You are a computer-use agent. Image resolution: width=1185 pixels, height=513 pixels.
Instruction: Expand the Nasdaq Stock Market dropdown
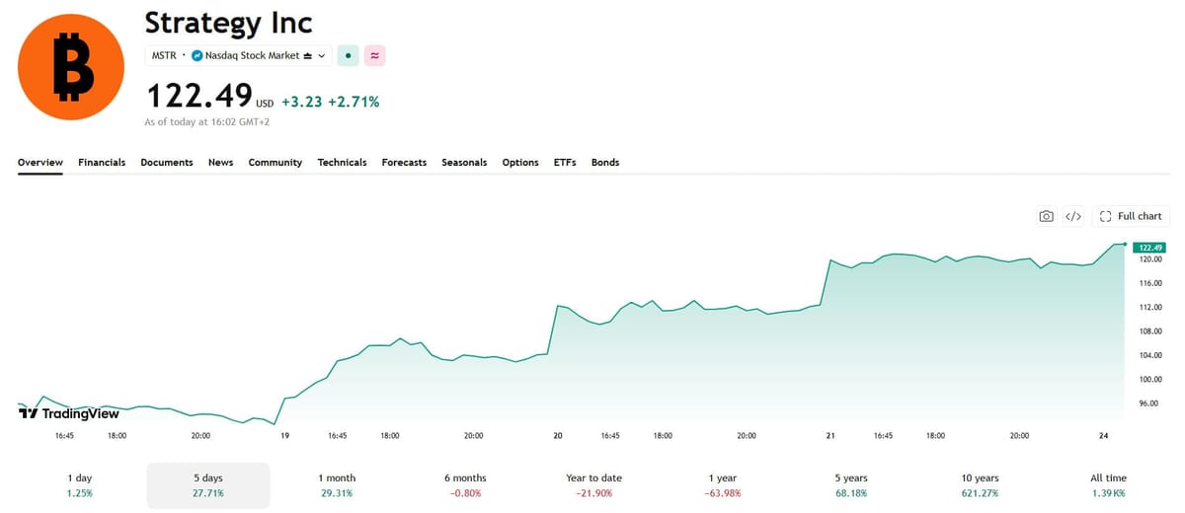(259, 56)
